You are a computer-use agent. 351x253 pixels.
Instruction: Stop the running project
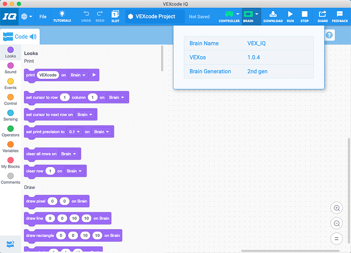point(304,16)
